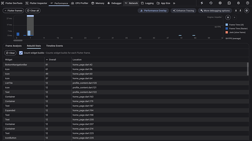The height and width of the screenshot is (141, 252).
Task: Select the Rebuild Stats tab
Action: point(34,46)
